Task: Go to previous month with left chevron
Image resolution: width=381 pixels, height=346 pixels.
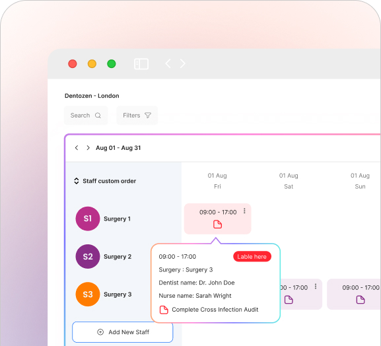Action: pyautogui.click(x=77, y=148)
